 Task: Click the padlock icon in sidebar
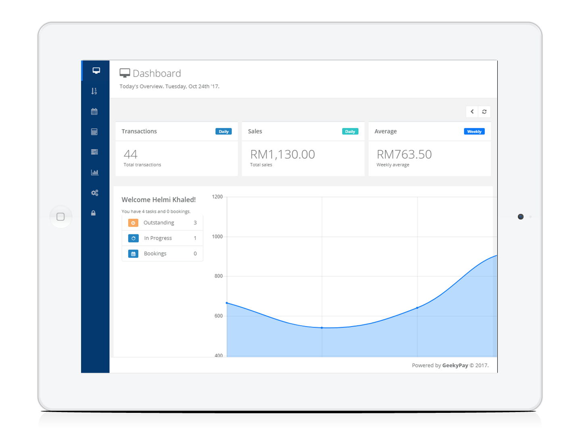coord(94,213)
